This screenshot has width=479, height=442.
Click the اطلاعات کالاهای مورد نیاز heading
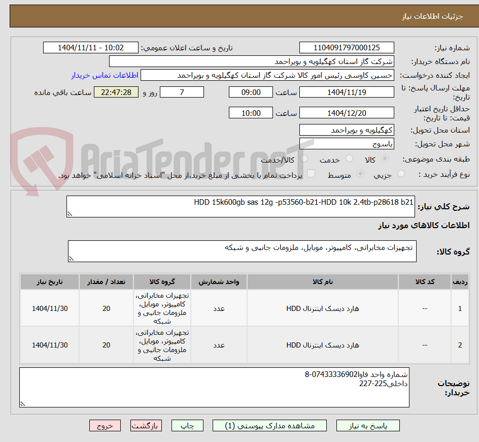[x=424, y=226]
